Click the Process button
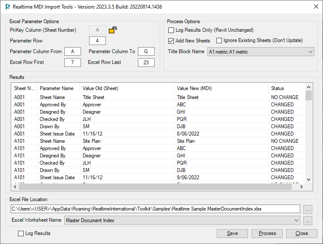The width and height of the screenshot is (323, 244). [267, 233]
